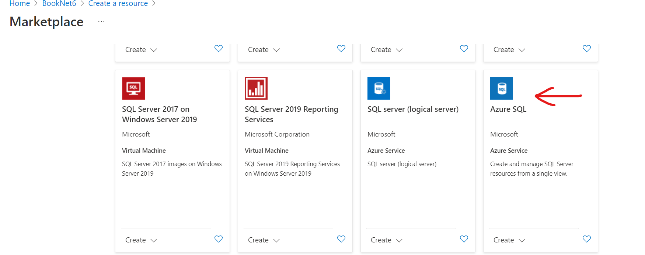
Task: Open Marketplace more options ellipsis
Action: 101,22
